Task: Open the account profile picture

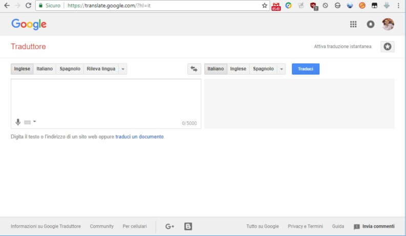Action: click(388, 24)
